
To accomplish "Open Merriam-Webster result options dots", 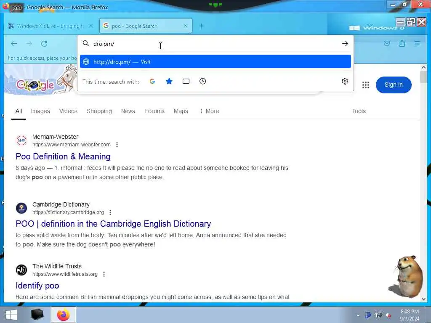I will (x=117, y=145).
